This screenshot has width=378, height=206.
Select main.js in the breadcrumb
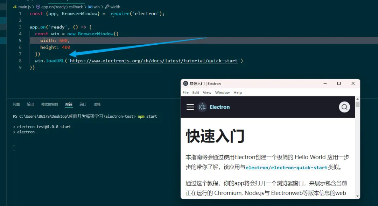coord(24,7)
